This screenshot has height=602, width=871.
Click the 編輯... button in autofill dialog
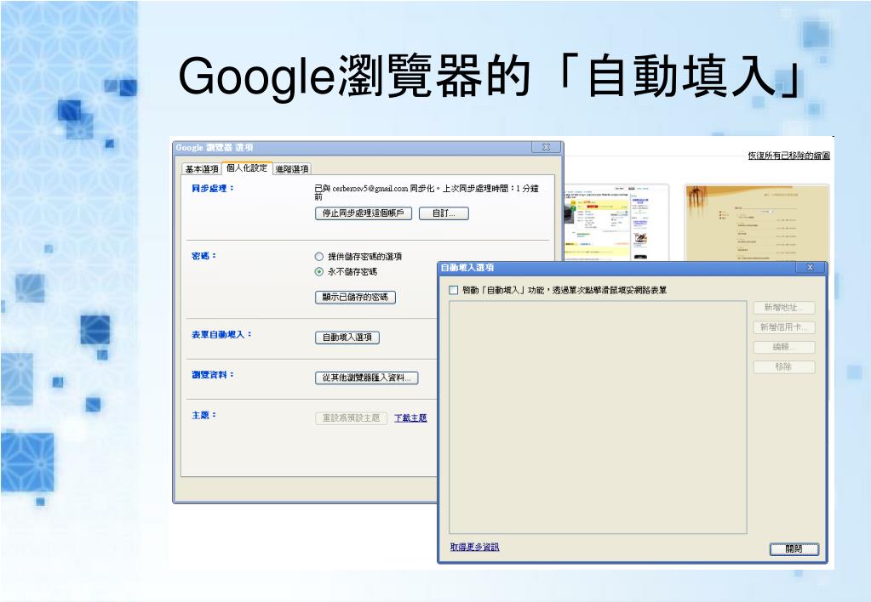tap(784, 347)
